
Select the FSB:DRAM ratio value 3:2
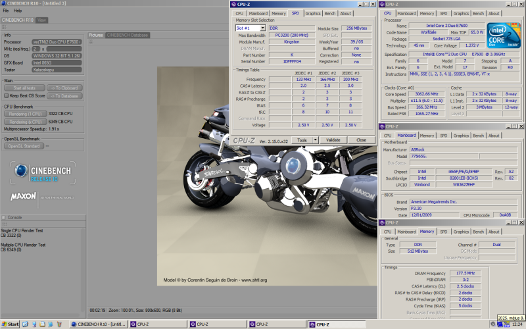(x=466, y=280)
